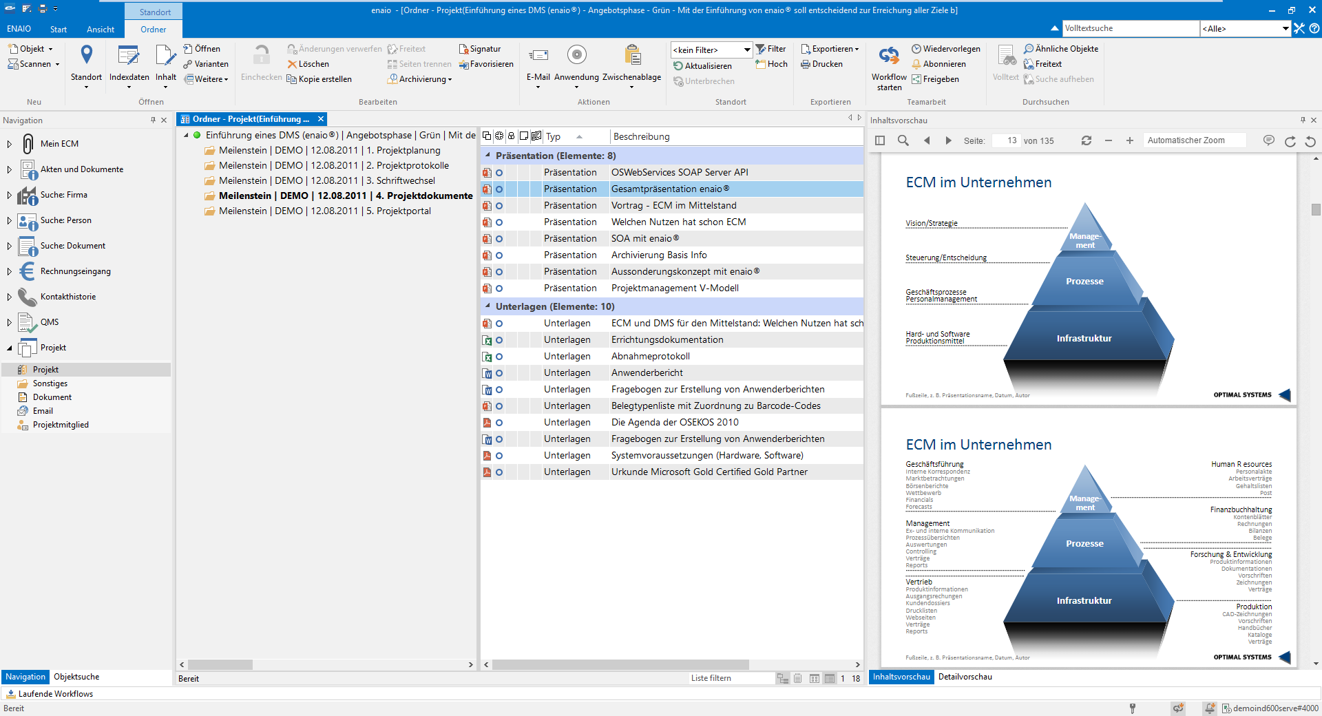1322x716 pixels.
Task: Open the Automatischer Zoom dropdown
Action: coord(1195,140)
